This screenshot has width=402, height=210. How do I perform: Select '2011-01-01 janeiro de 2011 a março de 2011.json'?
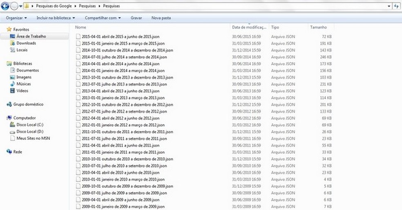[x=123, y=152]
